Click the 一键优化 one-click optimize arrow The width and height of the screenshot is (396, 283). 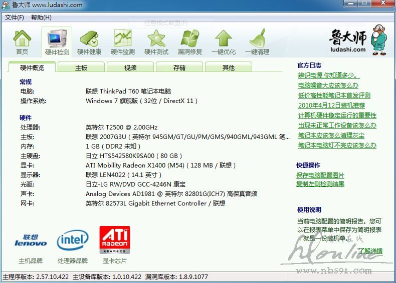pyautogui.click(x=224, y=39)
